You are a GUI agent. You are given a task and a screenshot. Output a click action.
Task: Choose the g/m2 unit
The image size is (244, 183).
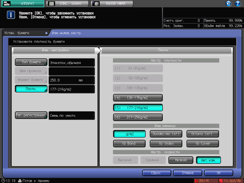pyautogui.click(x=129, y=134)
